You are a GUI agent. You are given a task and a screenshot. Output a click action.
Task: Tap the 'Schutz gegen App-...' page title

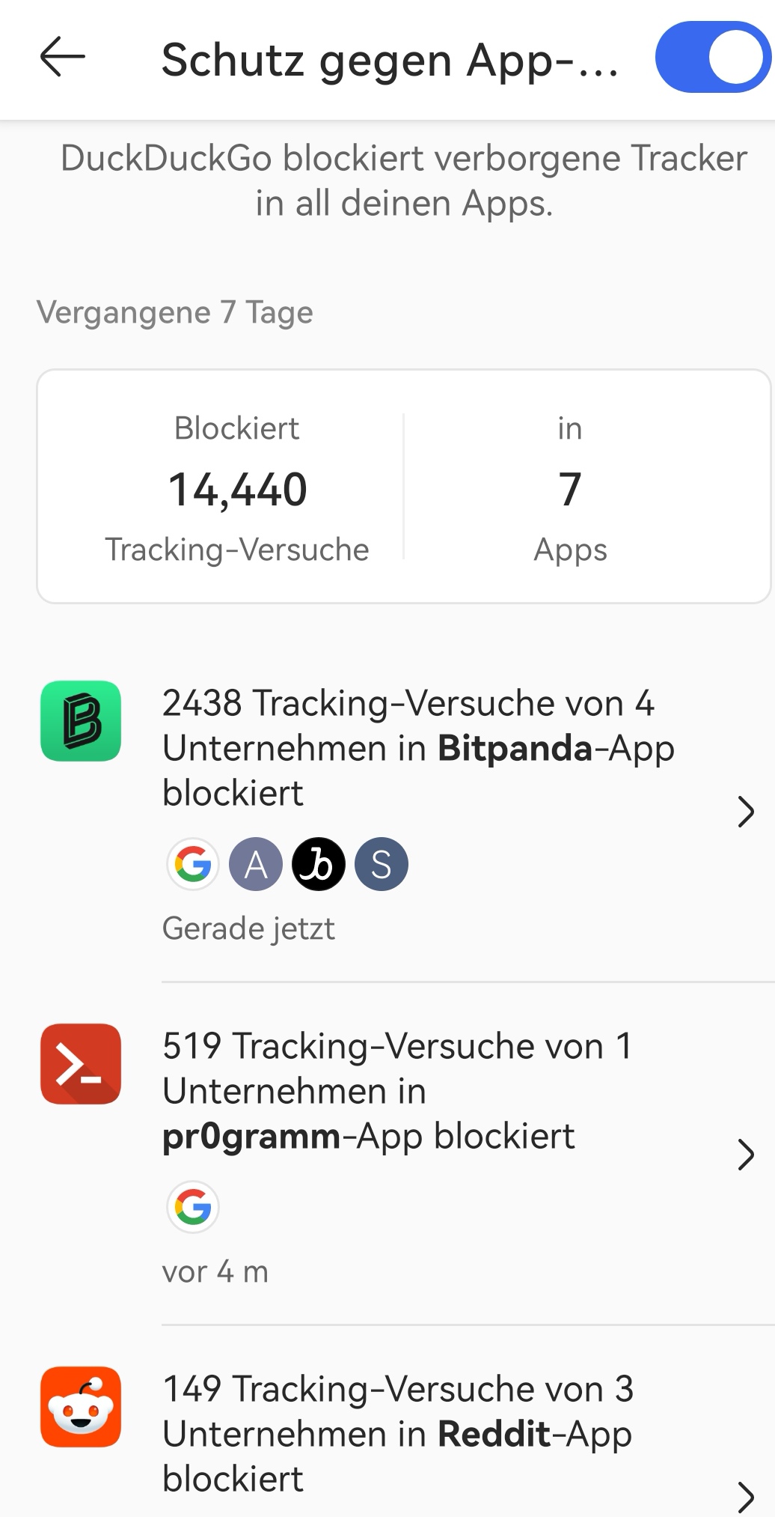click(389, 60)
